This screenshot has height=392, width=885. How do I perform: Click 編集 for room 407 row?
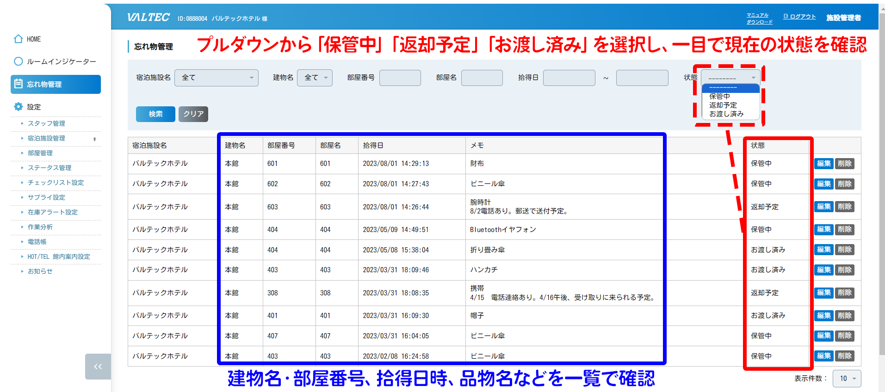point(823,336)
